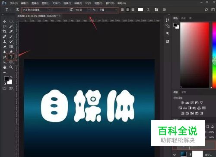
Task: Hide the gradient layer with eye icon
Action: point(175,155)
